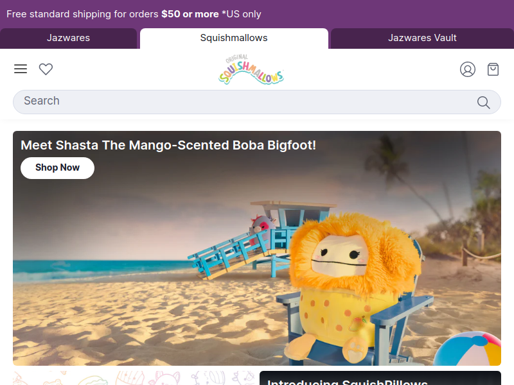Select the Squishmallows tab
Screen dimensions: 514x385
(234, 38)
